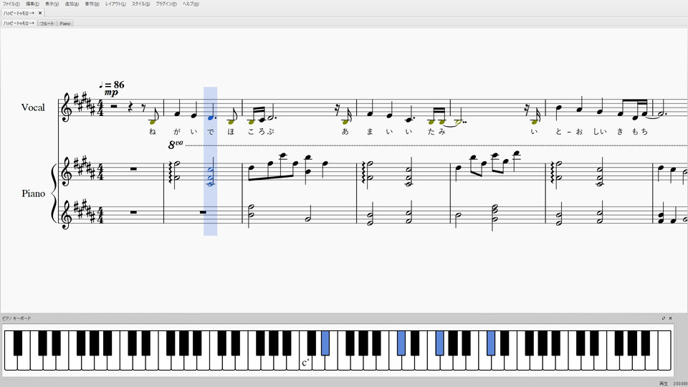Image resolution: width=688 pixels, height=387 pixels.
Task: Click the middle C key labeled c'
Action: [306, 363]
